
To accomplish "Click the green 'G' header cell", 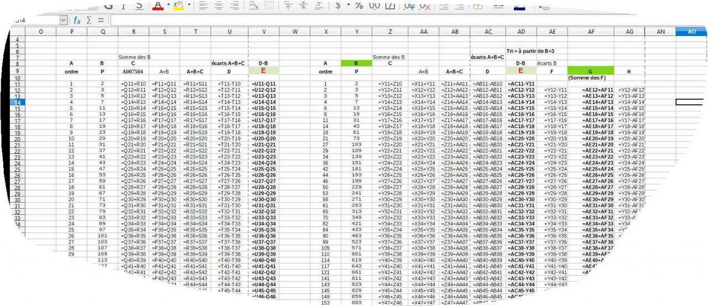I will tap(591, 71).
